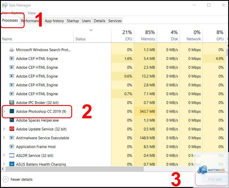229x188 pixels.
Task: Click the Fewer details link
Action: 21,179
